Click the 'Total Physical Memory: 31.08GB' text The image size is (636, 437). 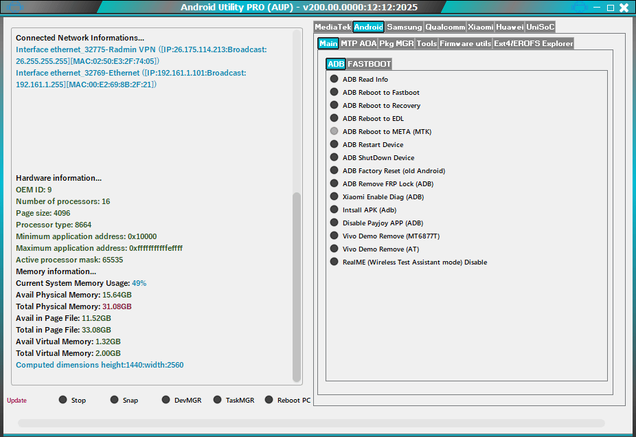(73, 306)
